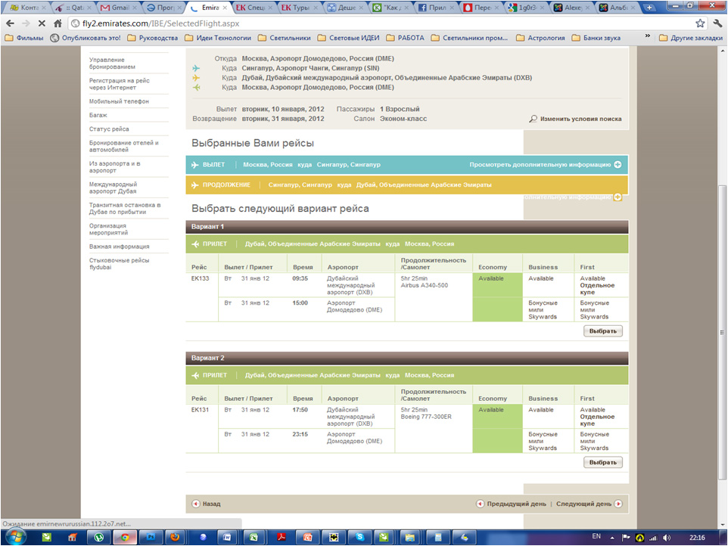Image resolution: width=728 pixels, height=546 pixels.
Task: Open Excel from the taskbar
Action: click(x=254, y=537)
